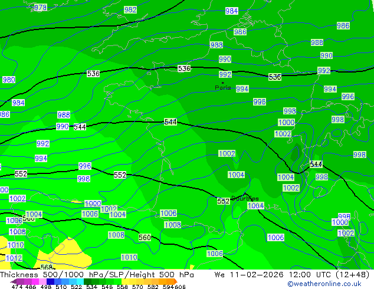
Task: Click the cyan legend swatch
Action: point(80,281)
